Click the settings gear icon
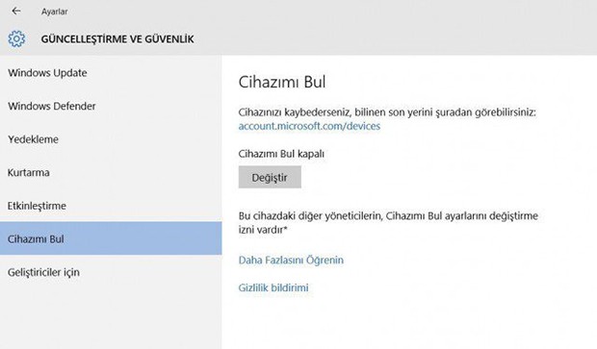This screenshot has height=349, width=597. [16, 38]
